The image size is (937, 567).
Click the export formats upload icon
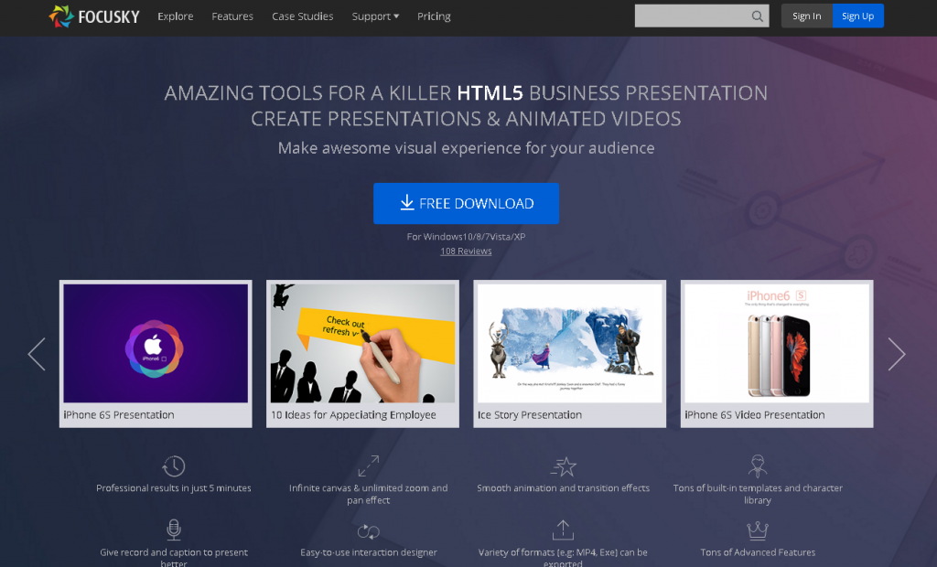(564, 529)
